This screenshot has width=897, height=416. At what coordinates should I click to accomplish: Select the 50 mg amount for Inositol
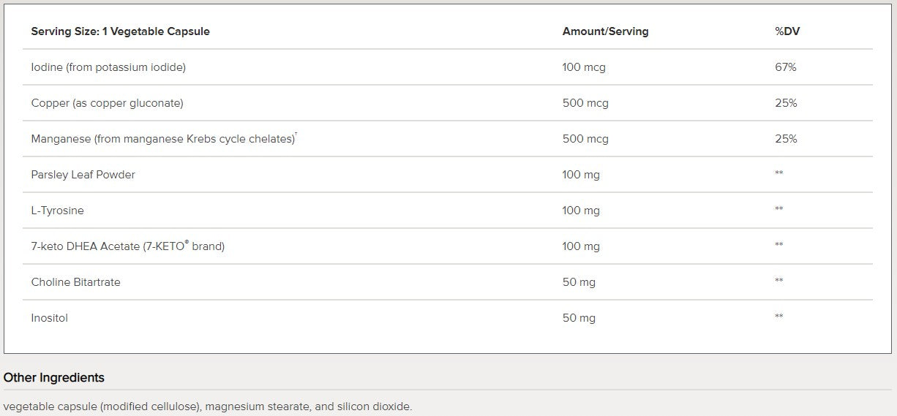(x=579, y=318)
